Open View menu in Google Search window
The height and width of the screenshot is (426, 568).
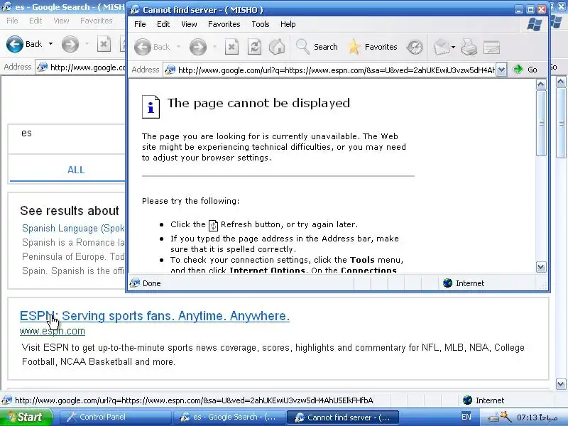click(61, 21)
